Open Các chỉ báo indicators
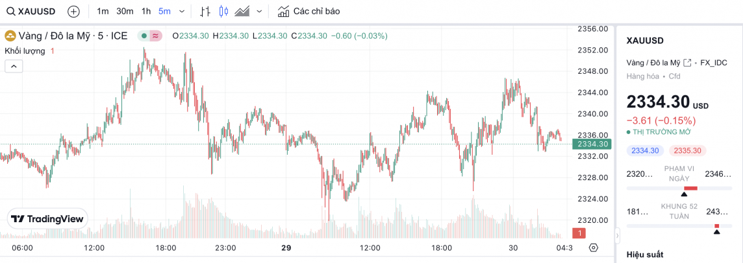743x263 pixels. [x=309, y=11]
